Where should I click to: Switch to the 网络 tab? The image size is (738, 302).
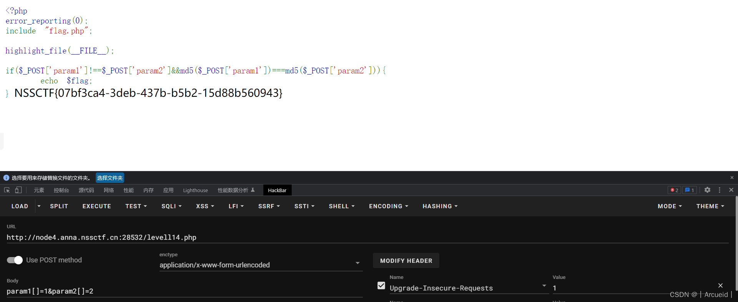[x=109, y=190]
